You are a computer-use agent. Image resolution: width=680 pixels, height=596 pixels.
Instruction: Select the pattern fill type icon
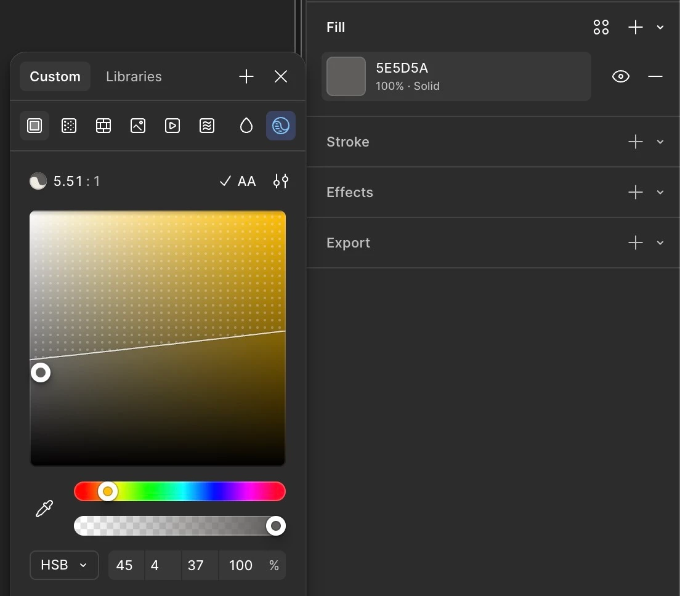(103, 126)
